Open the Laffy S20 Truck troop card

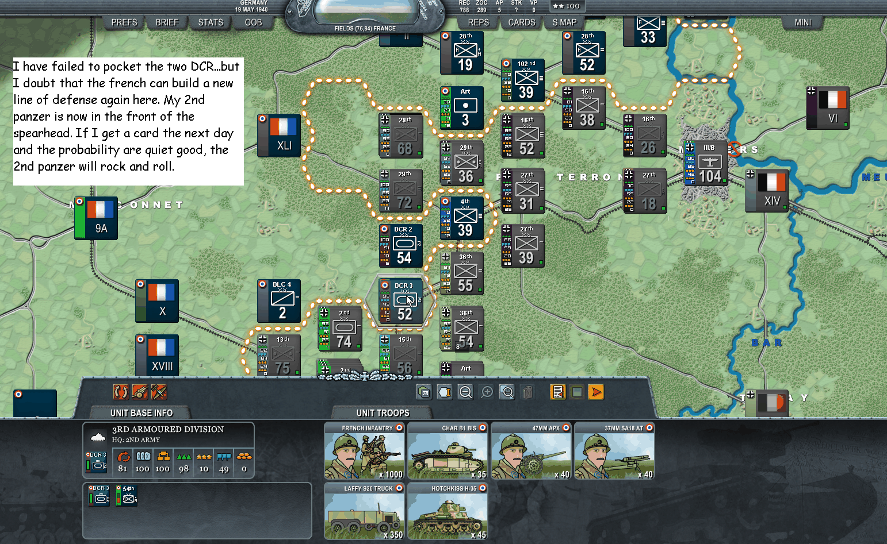coord(365,511)
